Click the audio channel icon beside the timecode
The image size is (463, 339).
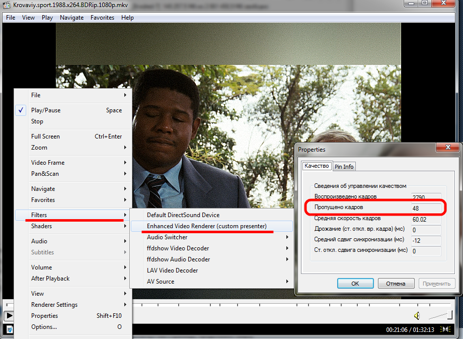pyautogui.click(x=445, y=329)
